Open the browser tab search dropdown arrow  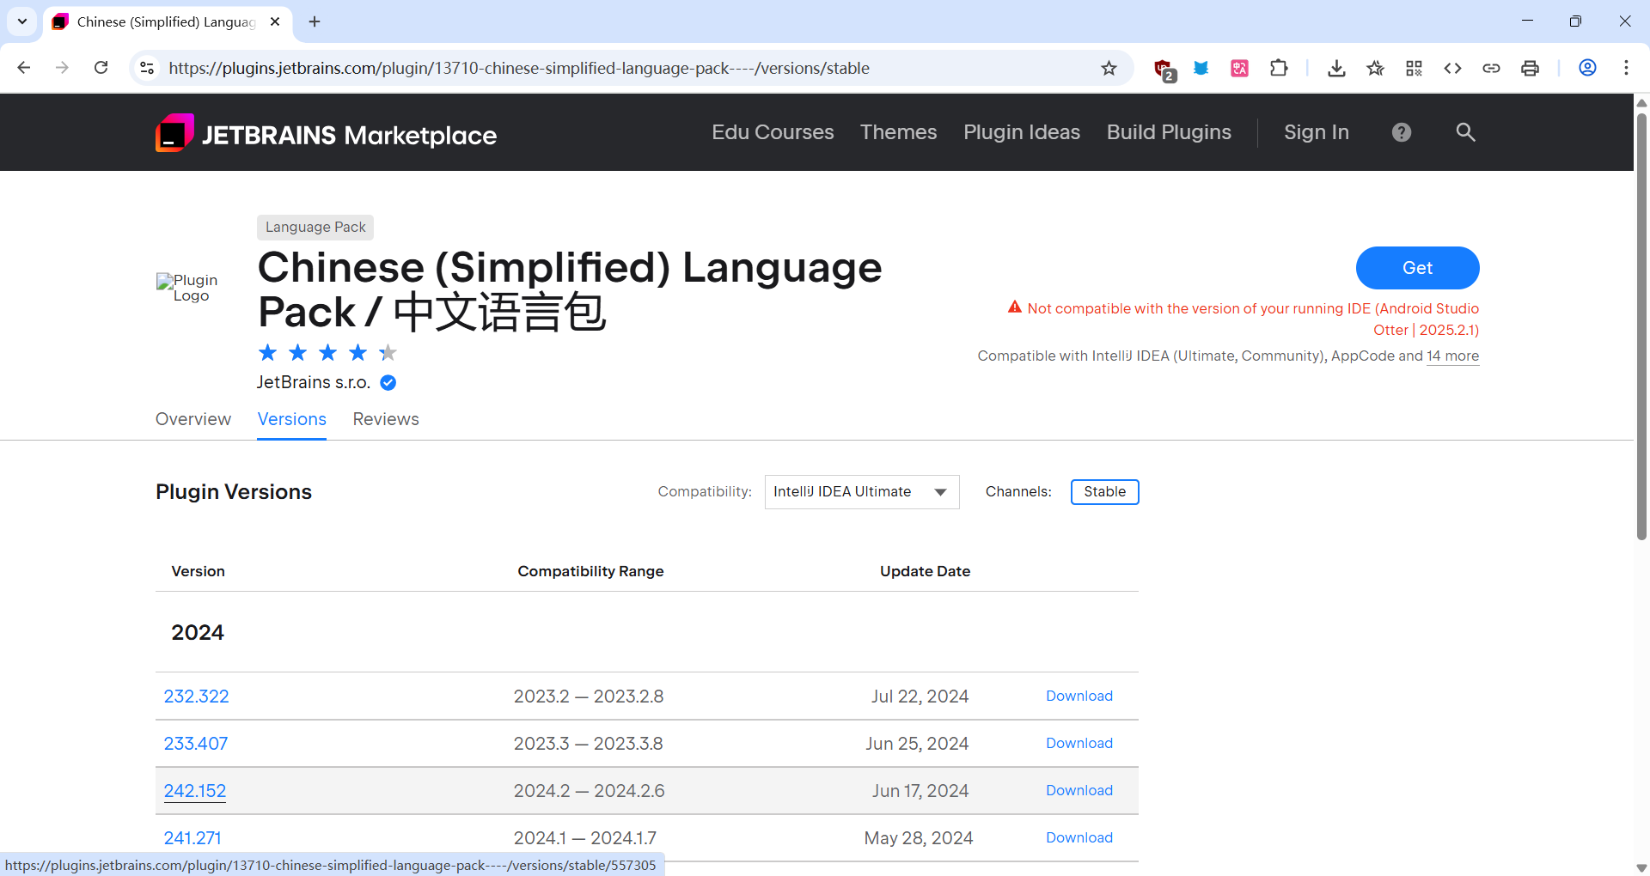pos(22,21)
